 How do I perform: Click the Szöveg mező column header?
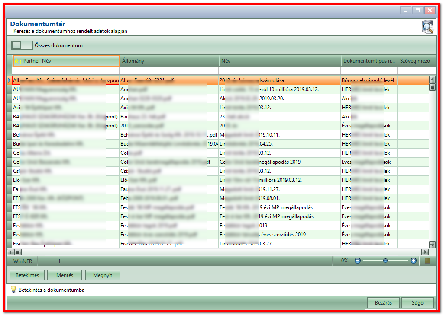click(x=417, y=61)
